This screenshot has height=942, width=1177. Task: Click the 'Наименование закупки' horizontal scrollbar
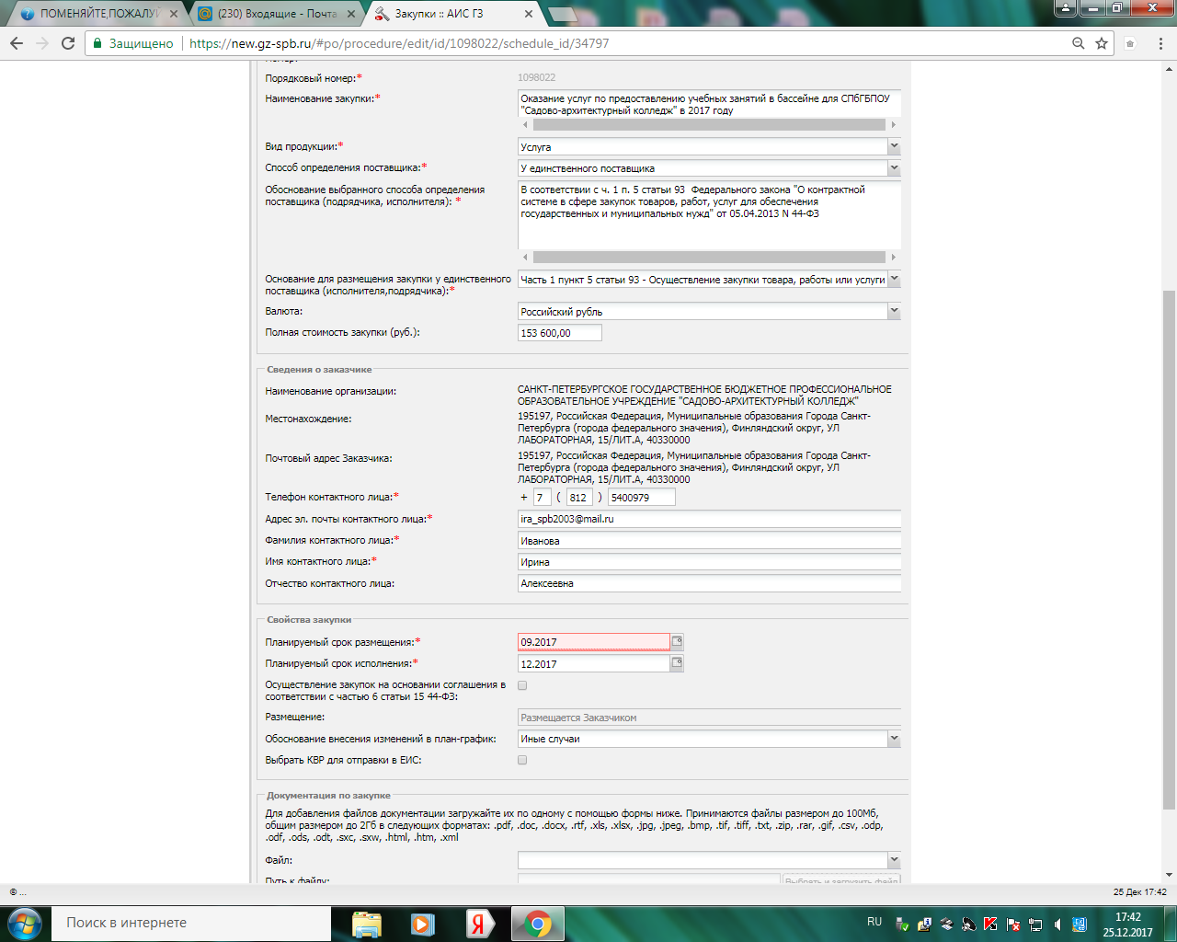point(709,124)
